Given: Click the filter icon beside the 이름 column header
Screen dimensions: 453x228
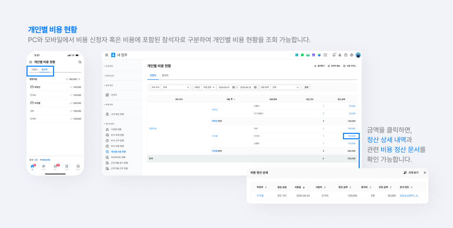Looking at the screenshot, I should 232,99.
